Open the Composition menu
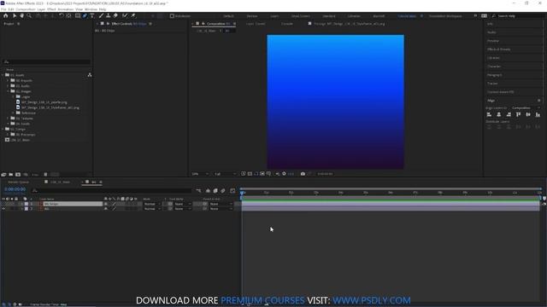547x307 pixels. click(x=26, y=9)
